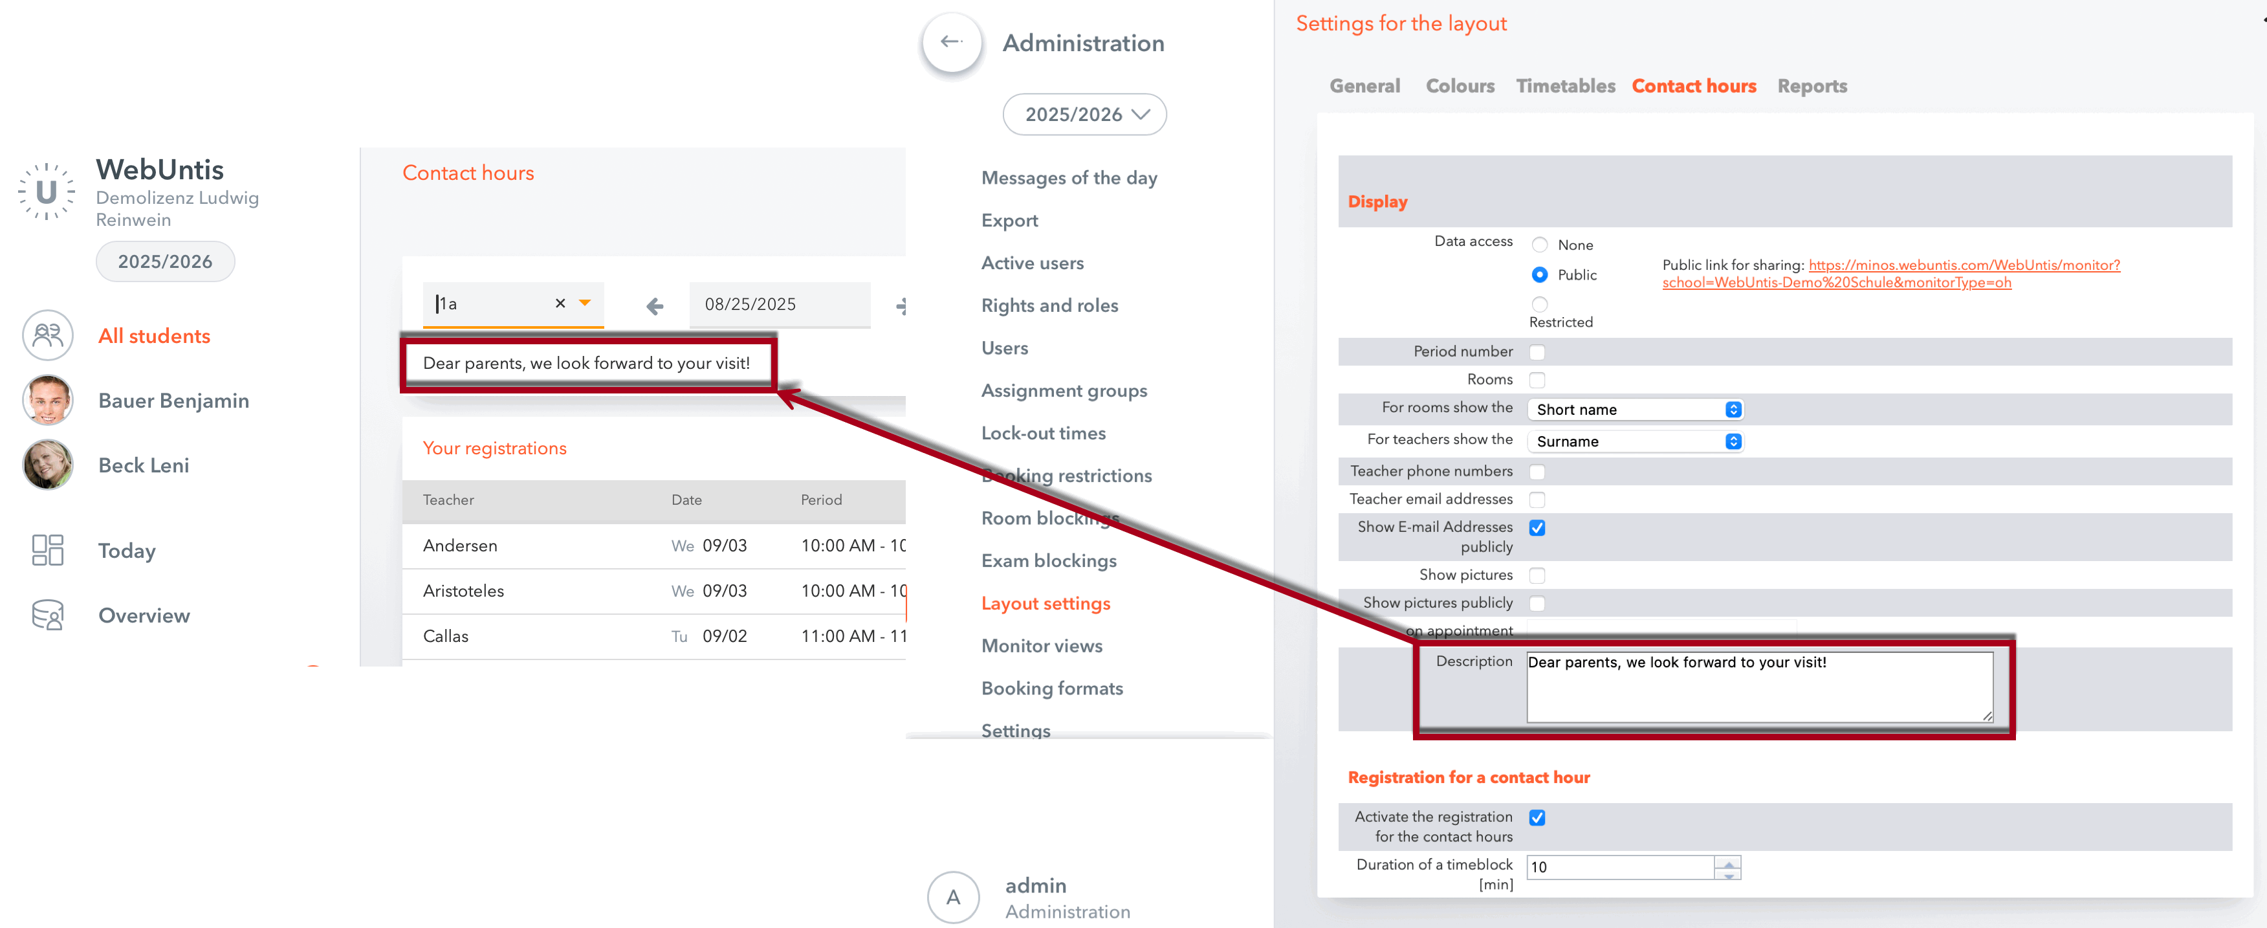Screen dimensions: 2267x928
Task: Open the 2025/2026 school year dropdown
Action: pyautogui.click(x=1084, y=115)
